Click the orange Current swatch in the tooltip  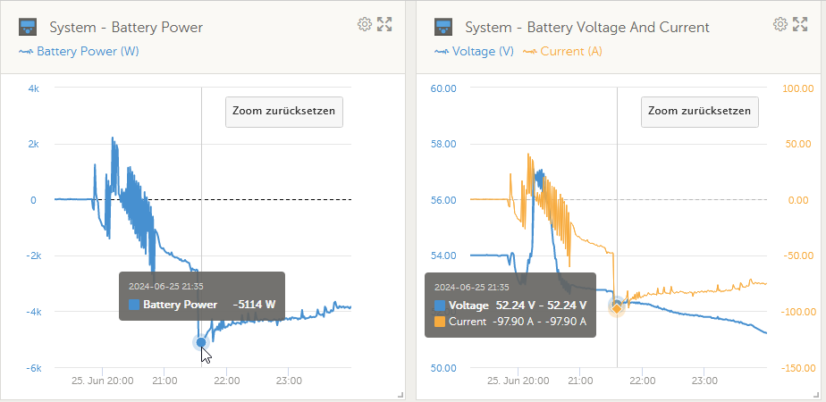click(440, 322)
